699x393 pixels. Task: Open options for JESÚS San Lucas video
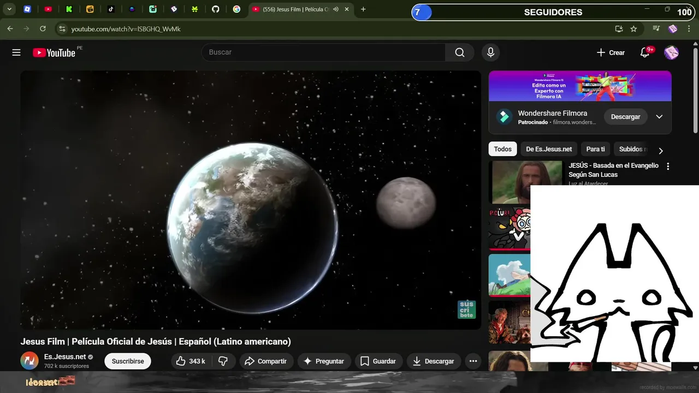[x=667, y=166]
